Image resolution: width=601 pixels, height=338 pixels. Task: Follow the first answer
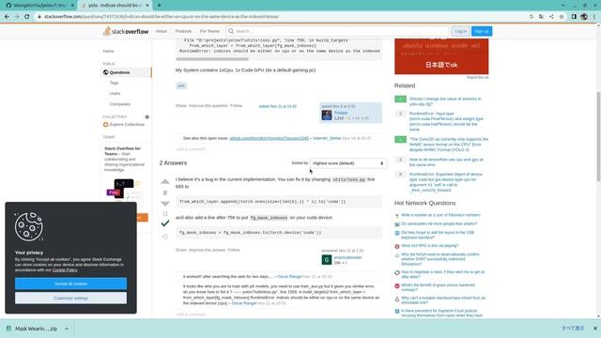234,251
